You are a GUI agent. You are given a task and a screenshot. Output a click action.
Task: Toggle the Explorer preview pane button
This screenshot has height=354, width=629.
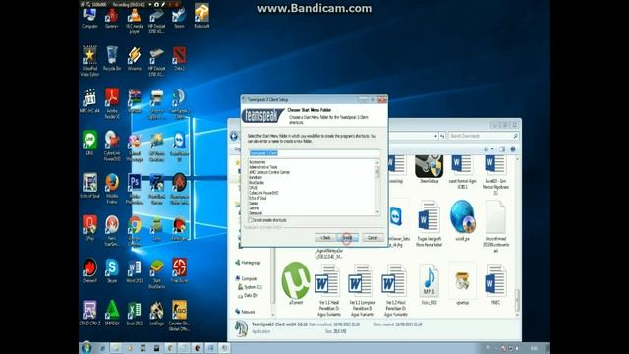click(502, 149)
